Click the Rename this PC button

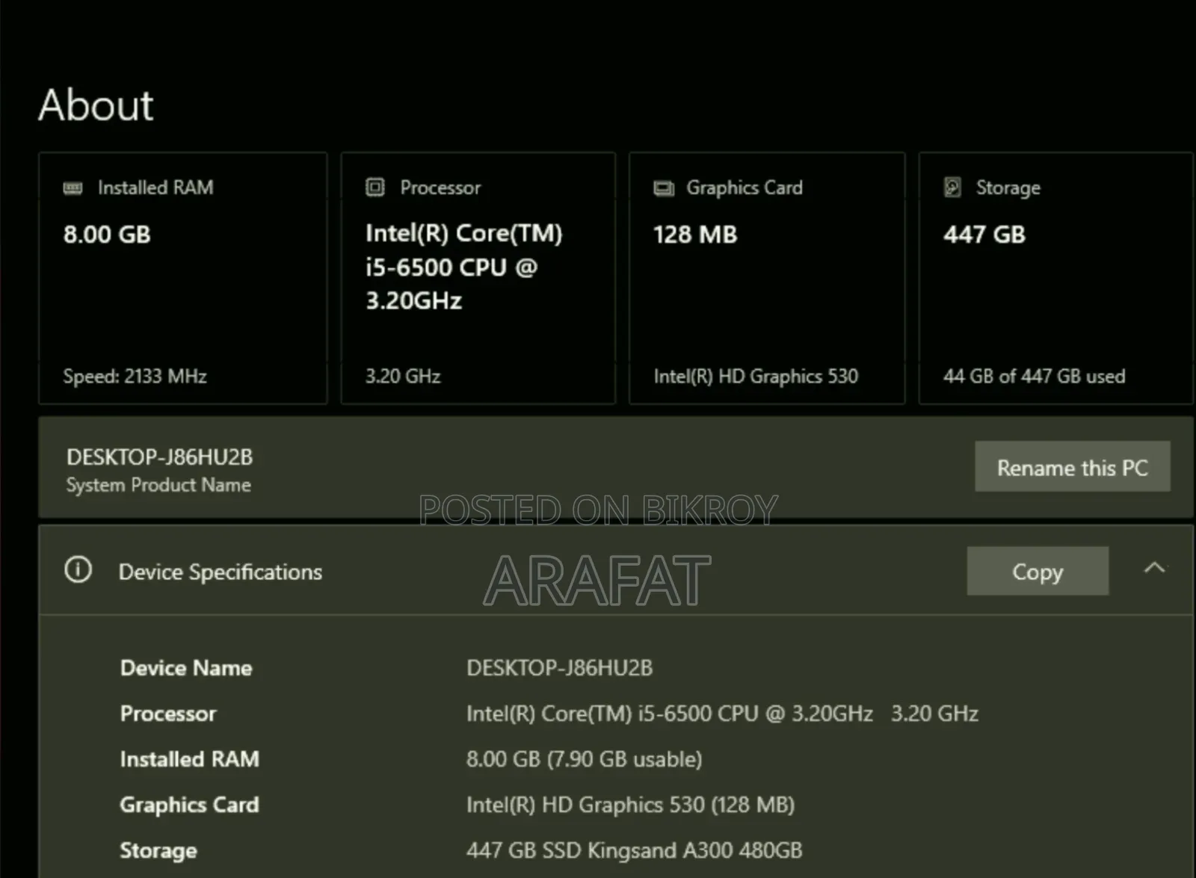click(1073, 467)
